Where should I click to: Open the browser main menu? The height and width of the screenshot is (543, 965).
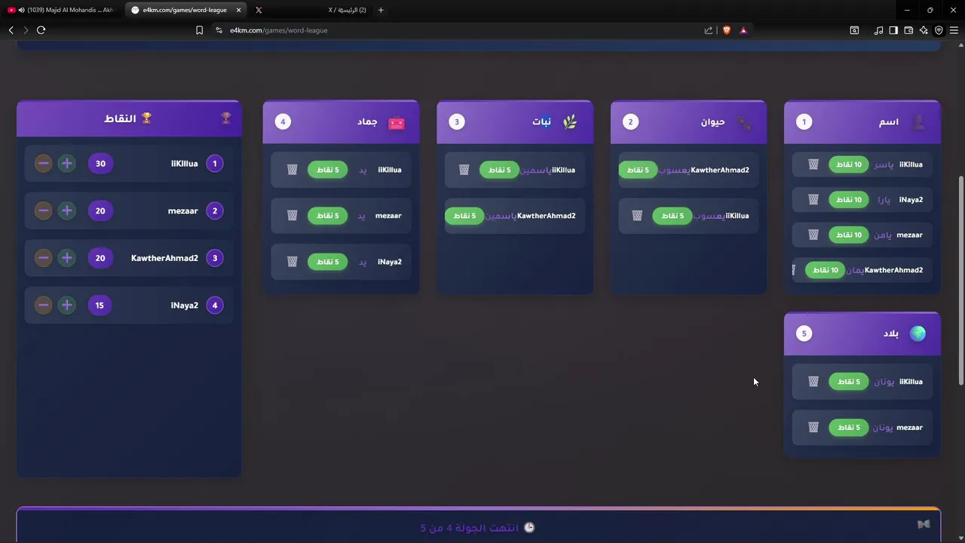click(x=954, y=30)
